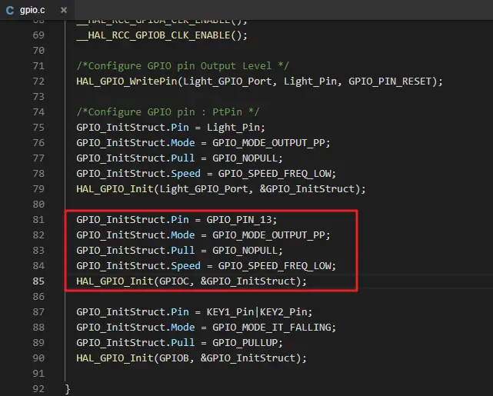Click KEY1_Pin|KEY2_Pin on line 87
This screenshot has width=493, height=396.
point(257,312)
